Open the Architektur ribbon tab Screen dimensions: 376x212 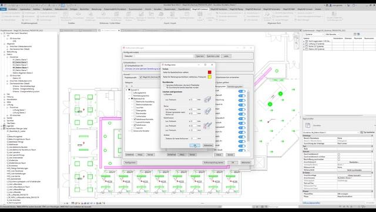[13, 9]
